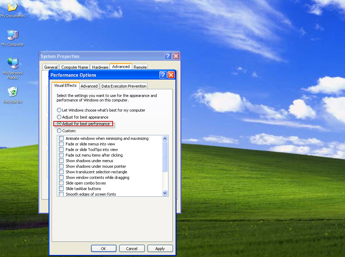This screenshot has width=345, height=257.
Task: Enable Show translucent selection rectangle
Action: [x=61, y=172]
